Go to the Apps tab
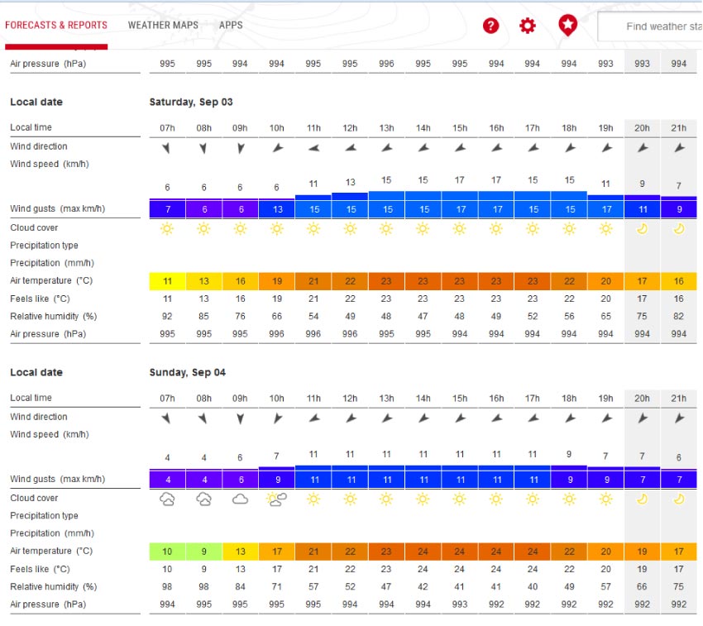The height and width of the screenshot is (626, 703). point(231,25)
